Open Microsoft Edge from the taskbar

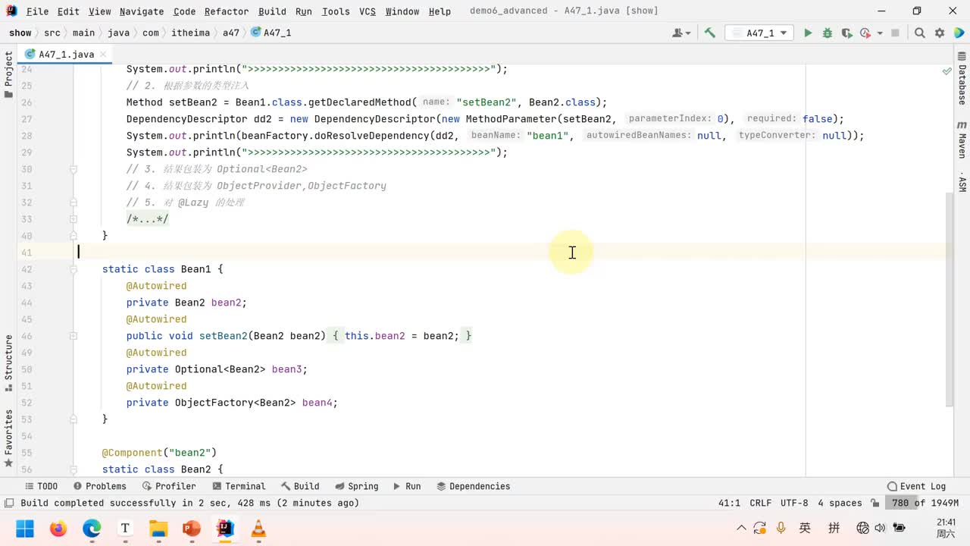92,528
